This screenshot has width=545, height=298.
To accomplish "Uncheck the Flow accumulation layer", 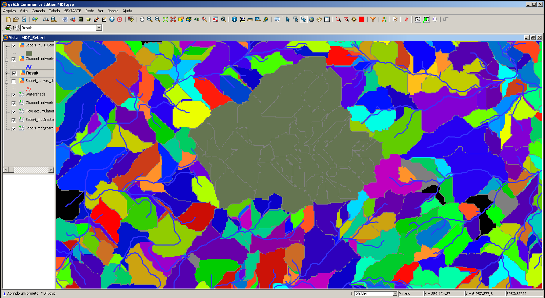I will [x=14, y=112].
